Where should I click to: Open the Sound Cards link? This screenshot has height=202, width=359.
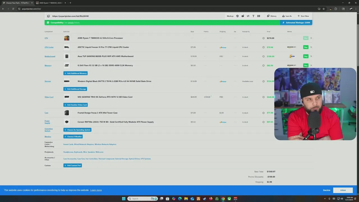pos(68,144)
